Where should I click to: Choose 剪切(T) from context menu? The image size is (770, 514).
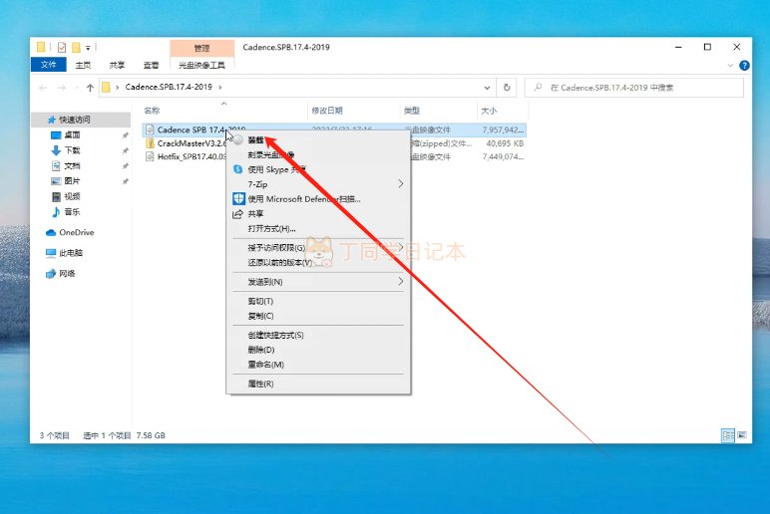pyautogui.click(x=260, y=301)
